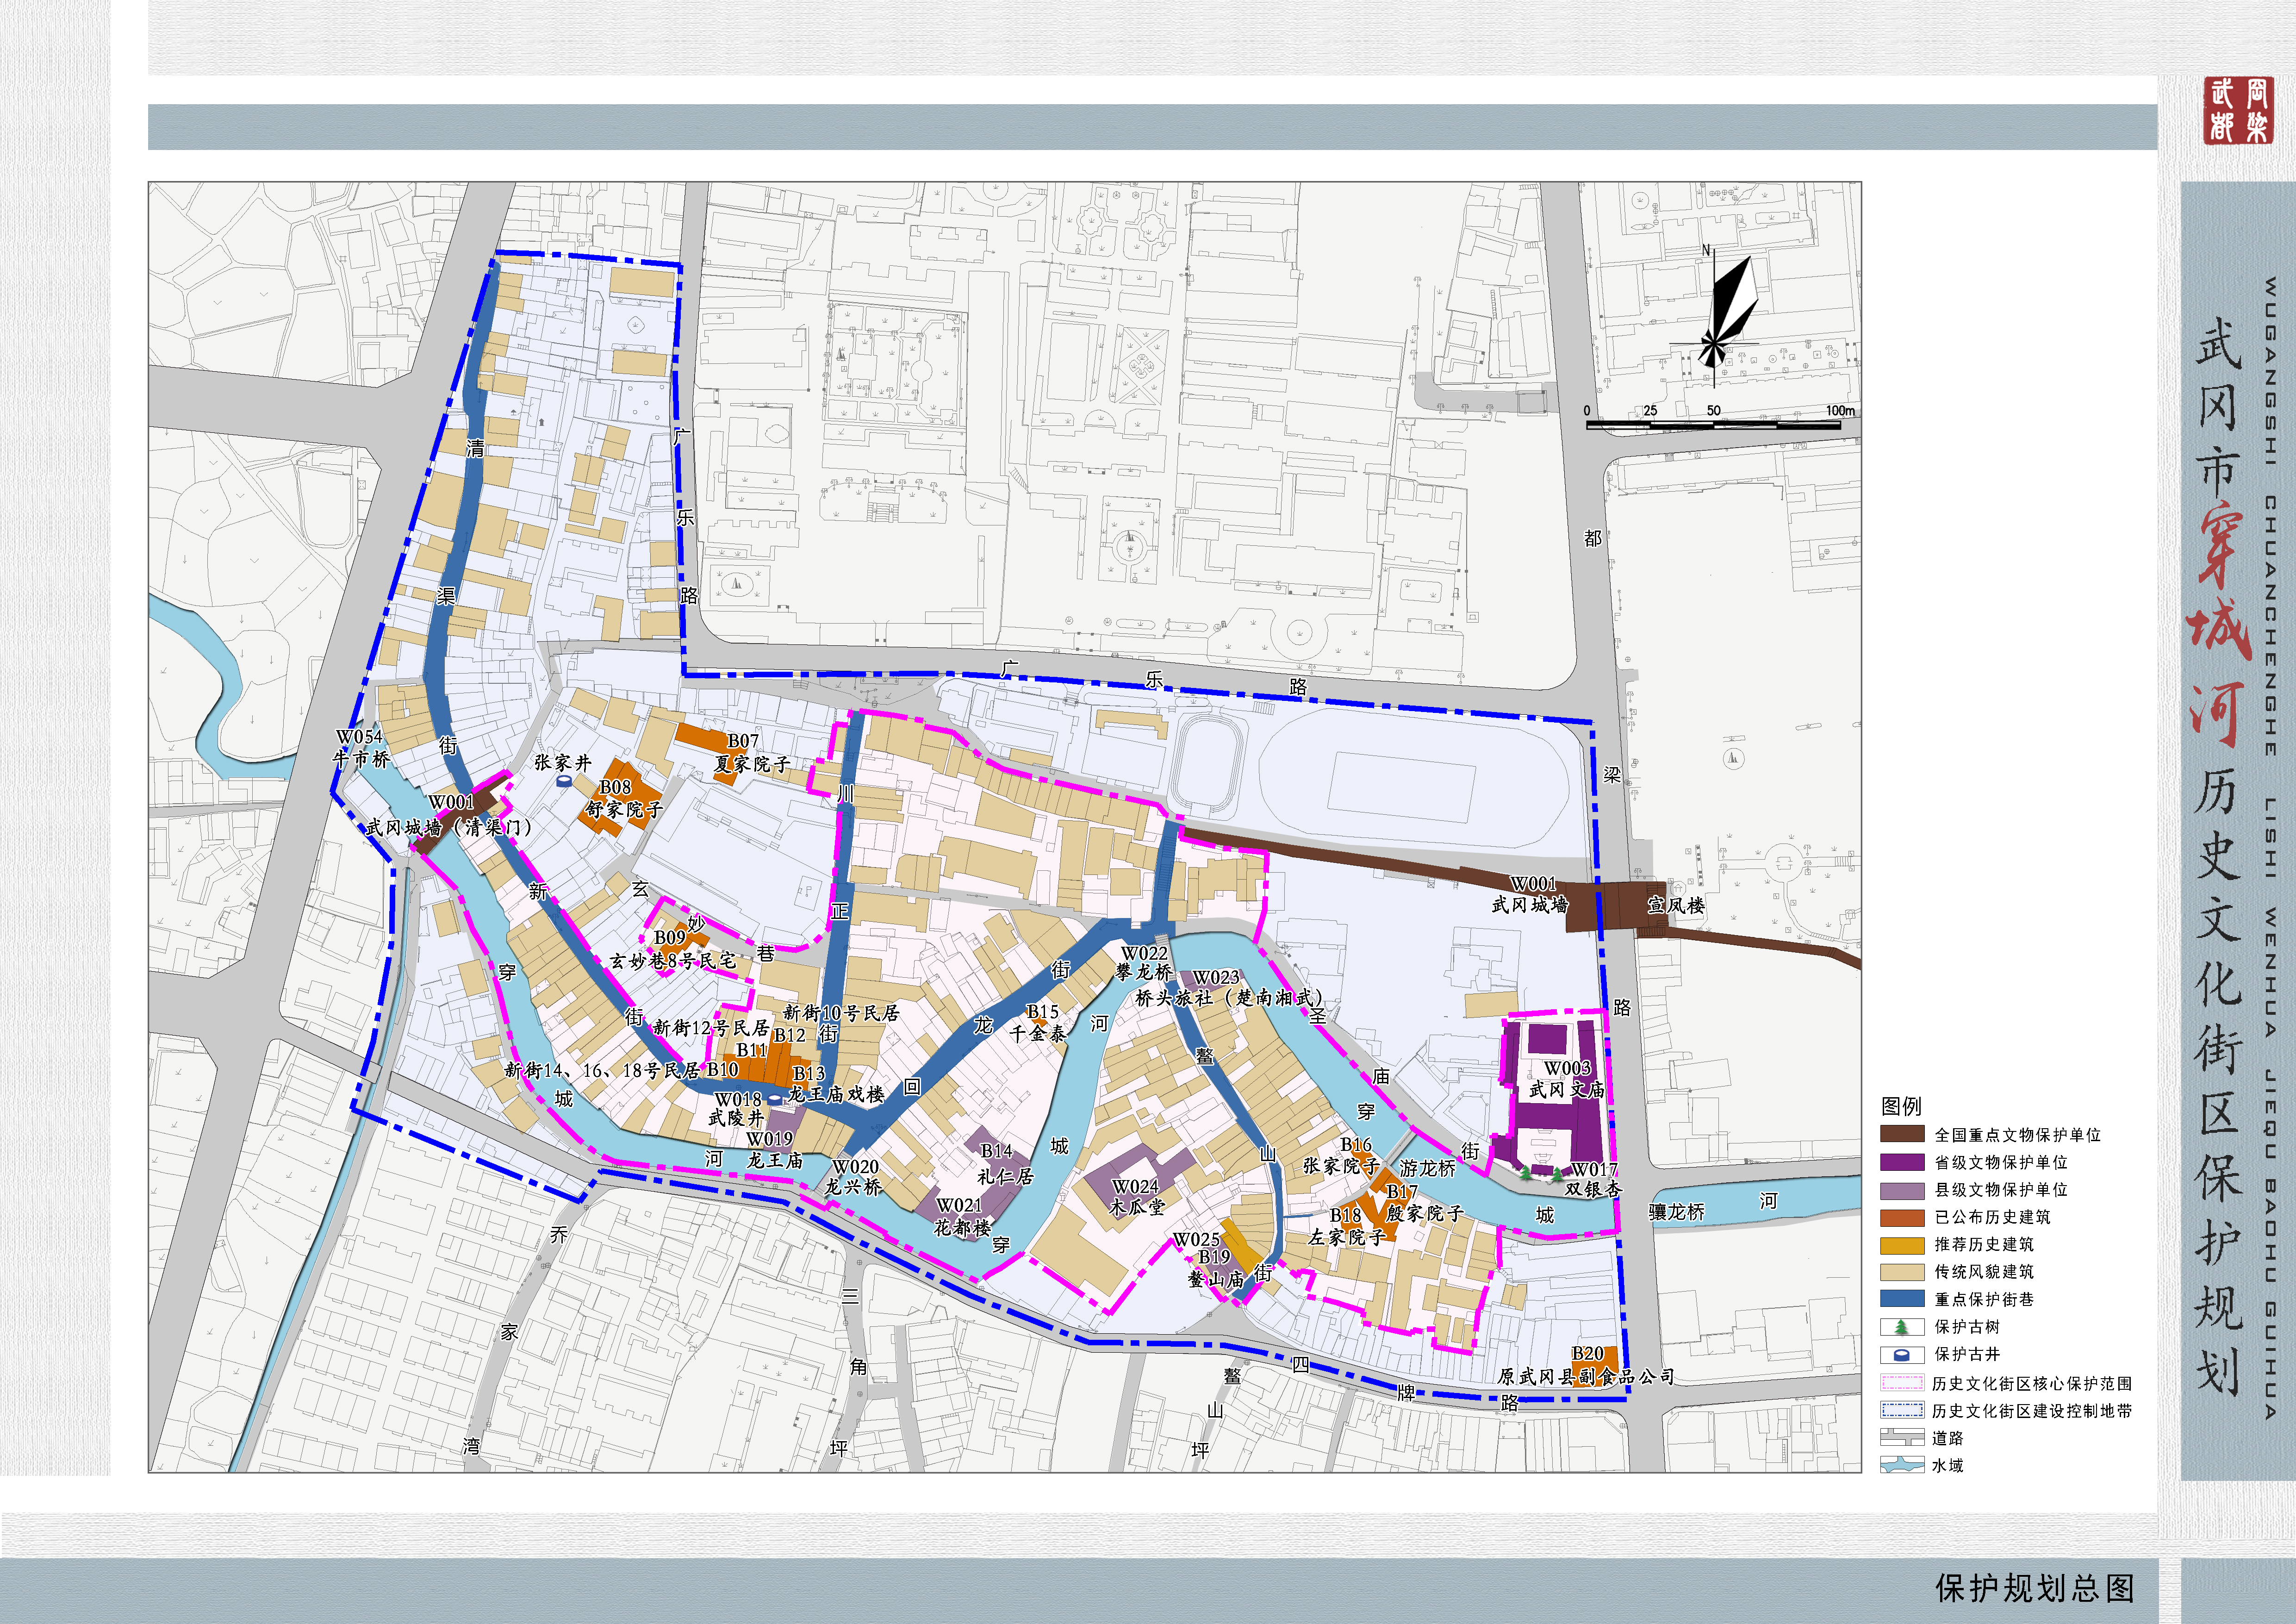
Task: Click the 游龙桥 label
Action: 1428,1168
